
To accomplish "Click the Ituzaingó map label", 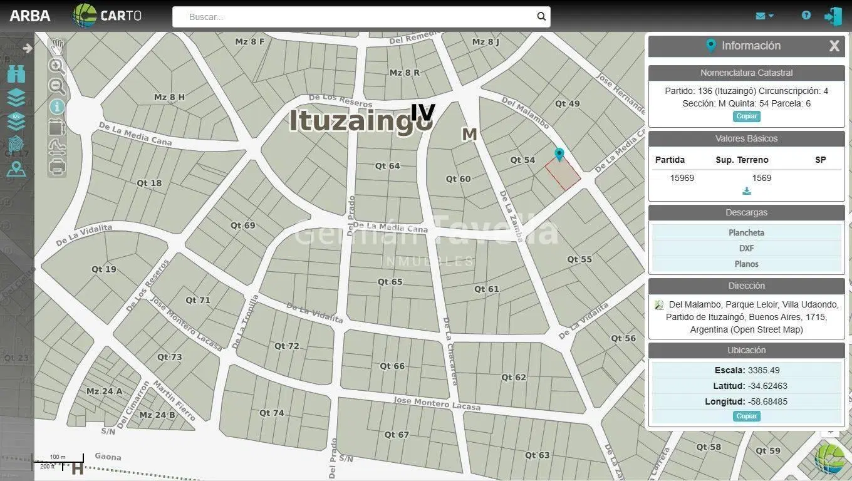I will tap(360, 122).
